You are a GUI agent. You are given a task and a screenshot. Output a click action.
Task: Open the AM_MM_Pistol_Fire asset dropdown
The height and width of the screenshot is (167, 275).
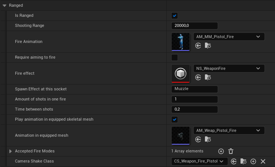point(229,37)
